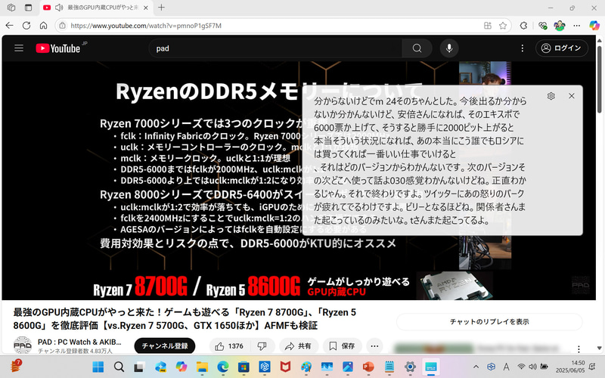This screenshot has height=378, width=605.
Task: Open browser essentials heart icon
Action: pyautogui.click(x=542, y=26)
